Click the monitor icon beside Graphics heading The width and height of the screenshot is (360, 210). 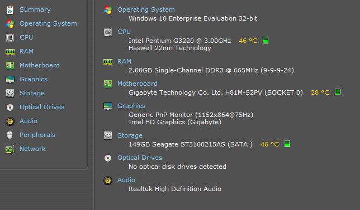point(108,106)
